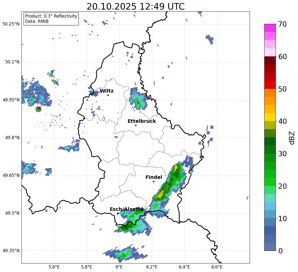
Task: Pick the dark red colorbar segment below 60
Action: click(x=270, y=61)
